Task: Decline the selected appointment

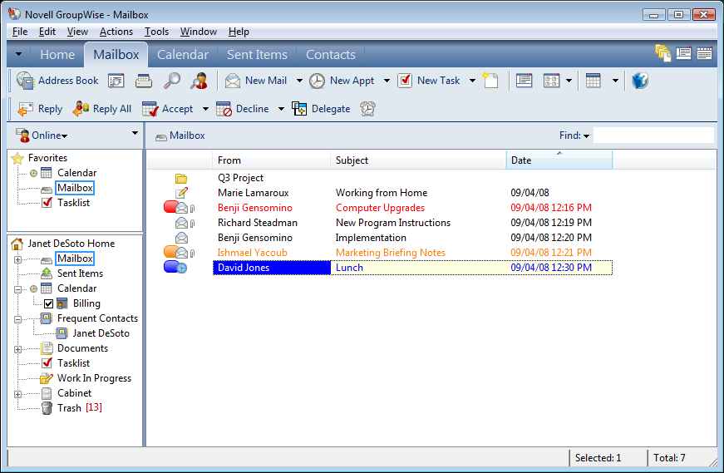Action: click(x=243, y=109)
